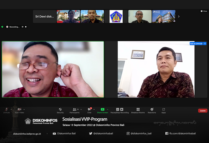Expand audio options arrow next to Unmute
The width and height of the screenshot is (209, 143).
[x=11, y=109]
